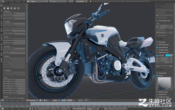Collapse the Display panel
Screen dimensions: 175x110
point(160,39)
